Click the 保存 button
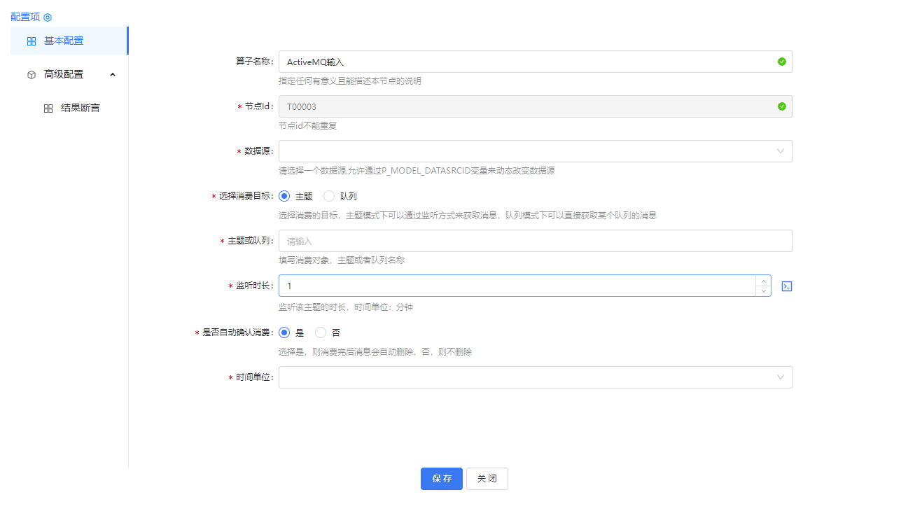 coord(441,479)
